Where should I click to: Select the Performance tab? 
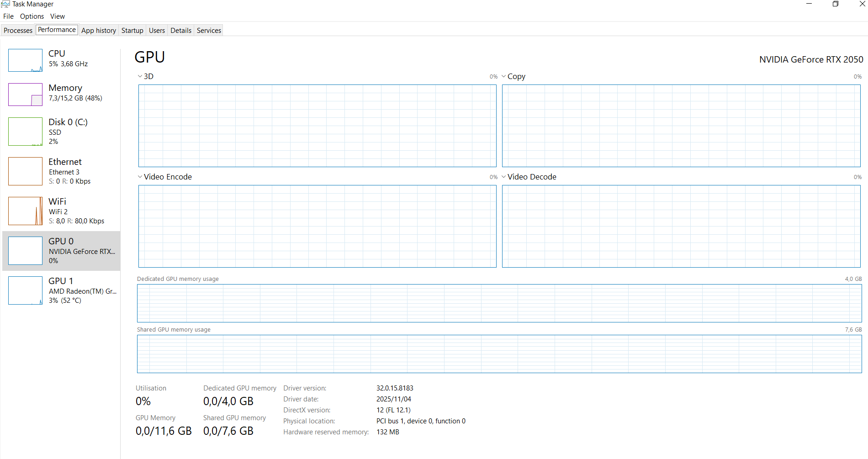(57, 30)
